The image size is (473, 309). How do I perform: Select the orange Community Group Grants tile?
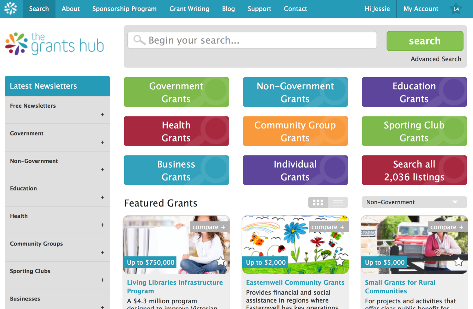tap(295, 131)
